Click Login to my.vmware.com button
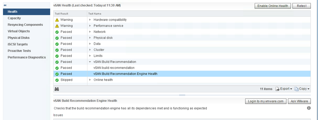The height and width of the screenshot is (120, 318). click(266, 101)
